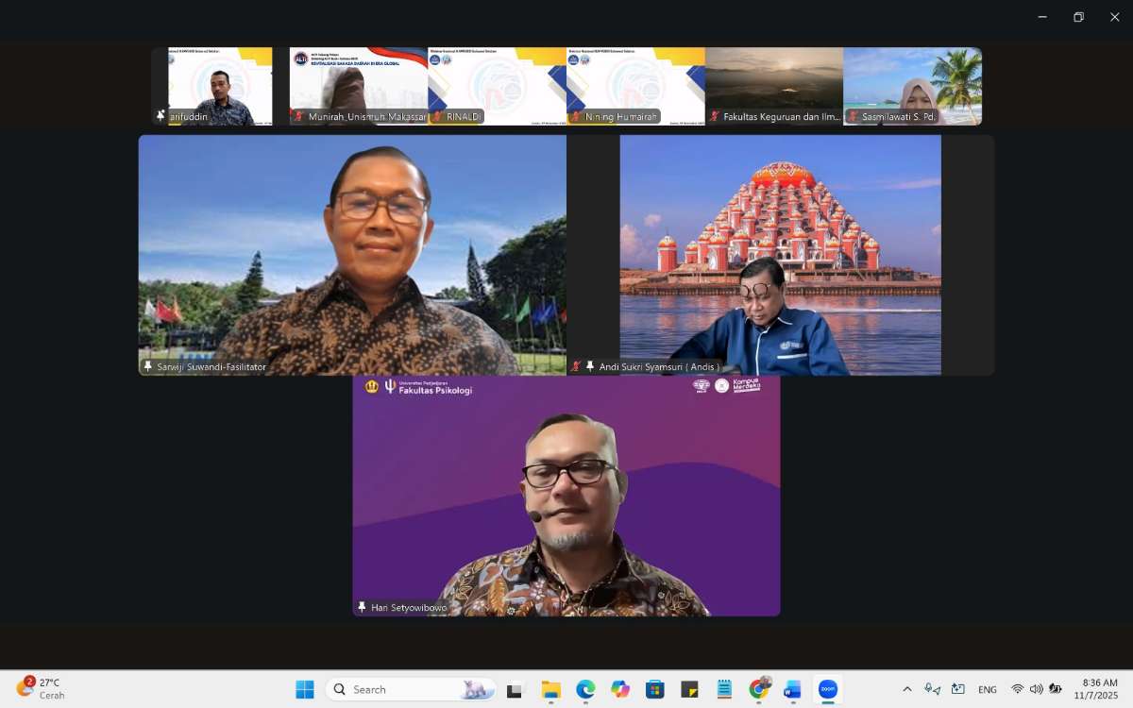Open Microsoft Word in the taskbar
1133x708 pixels.
(x=792, y=689)
